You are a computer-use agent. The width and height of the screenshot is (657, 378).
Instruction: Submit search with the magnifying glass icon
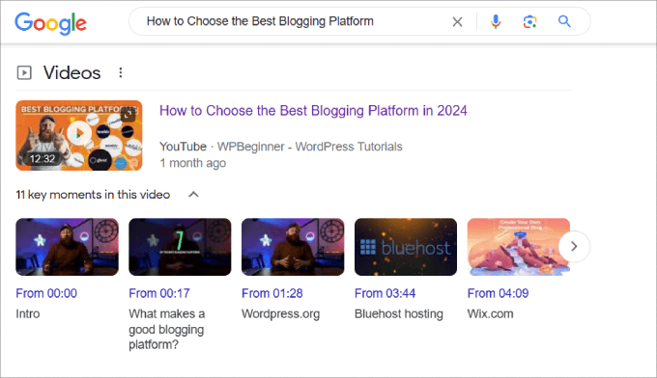coord(564,21)
